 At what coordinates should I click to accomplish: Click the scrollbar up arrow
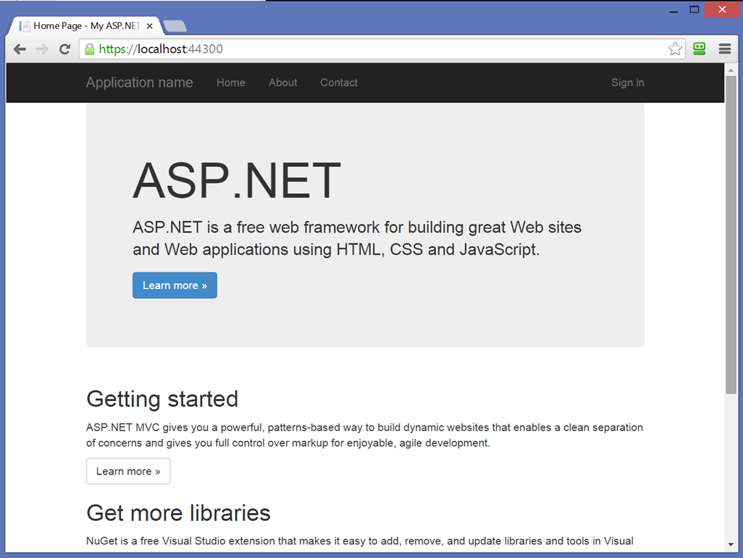pos(731,70)
